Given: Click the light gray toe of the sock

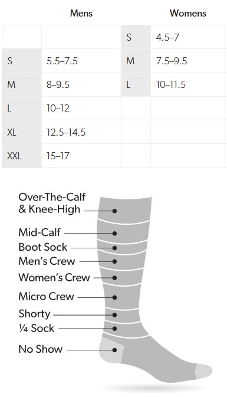Looking at the screenshot, I should pos(204,371).
